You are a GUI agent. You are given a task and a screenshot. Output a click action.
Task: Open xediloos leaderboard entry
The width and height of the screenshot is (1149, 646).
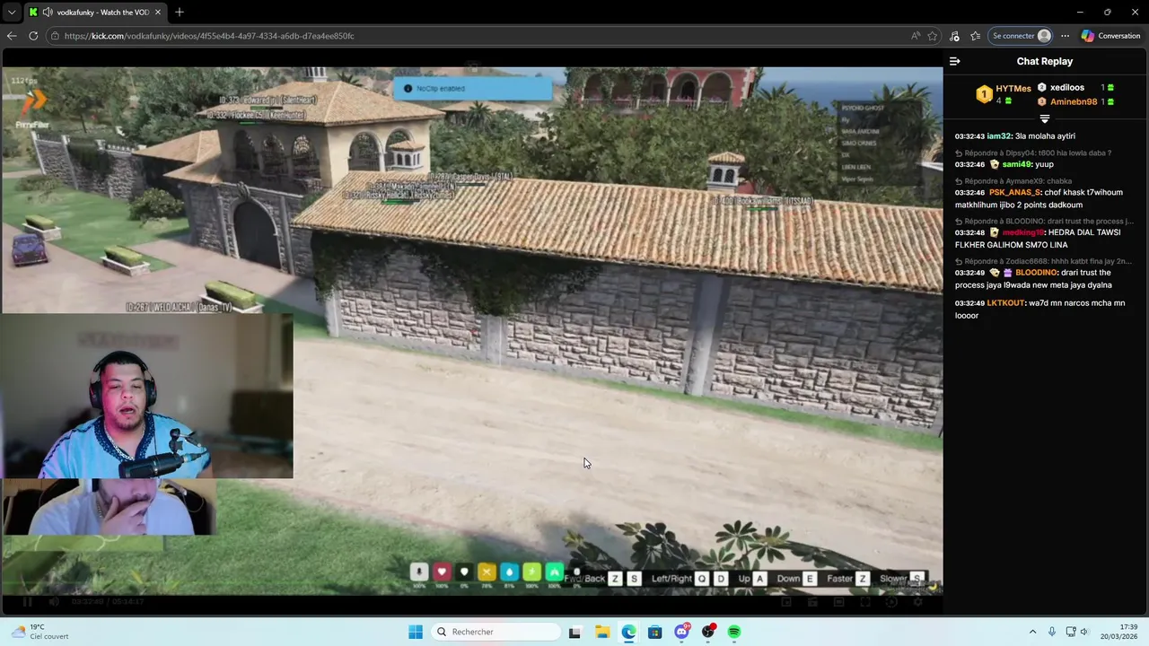point(1075,87)
